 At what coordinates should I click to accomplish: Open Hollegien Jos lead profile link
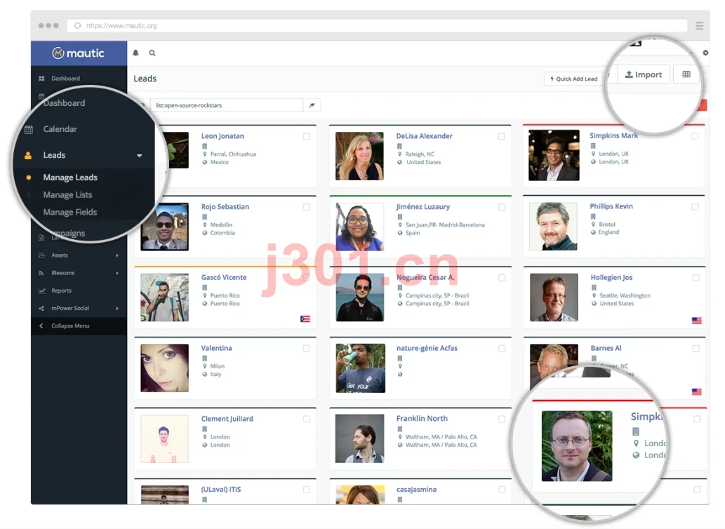(611, 277)
